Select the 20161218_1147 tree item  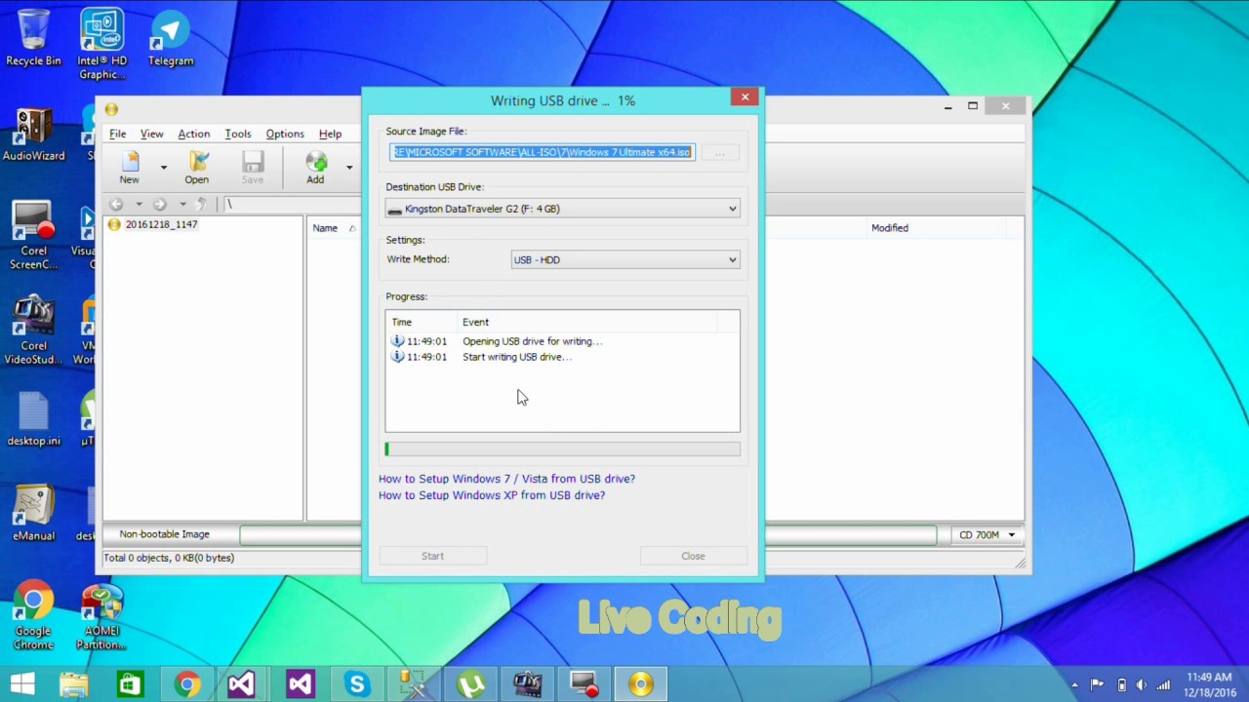click(161, 224)
